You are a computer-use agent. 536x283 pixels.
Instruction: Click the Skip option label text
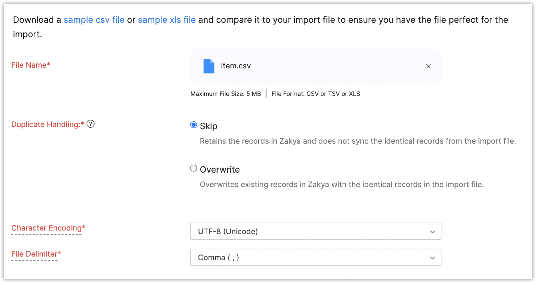tap(209, 126)
